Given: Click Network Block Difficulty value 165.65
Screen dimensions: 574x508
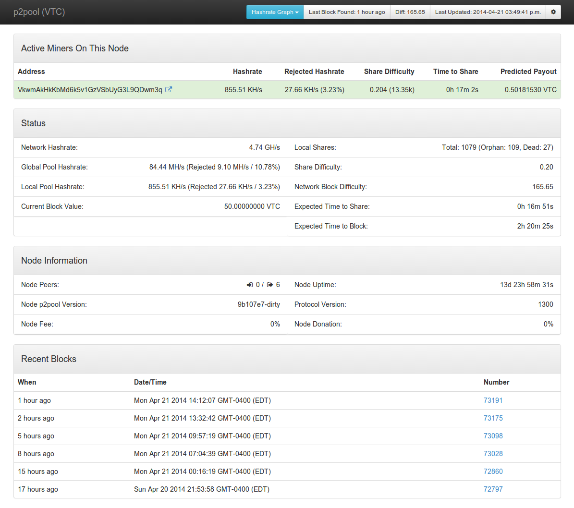Looking at the screenshot, I should (x=542, y=187).
